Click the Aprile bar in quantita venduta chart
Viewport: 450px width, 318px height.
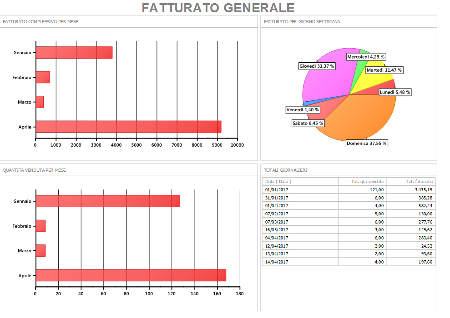[x=131, y=275]
